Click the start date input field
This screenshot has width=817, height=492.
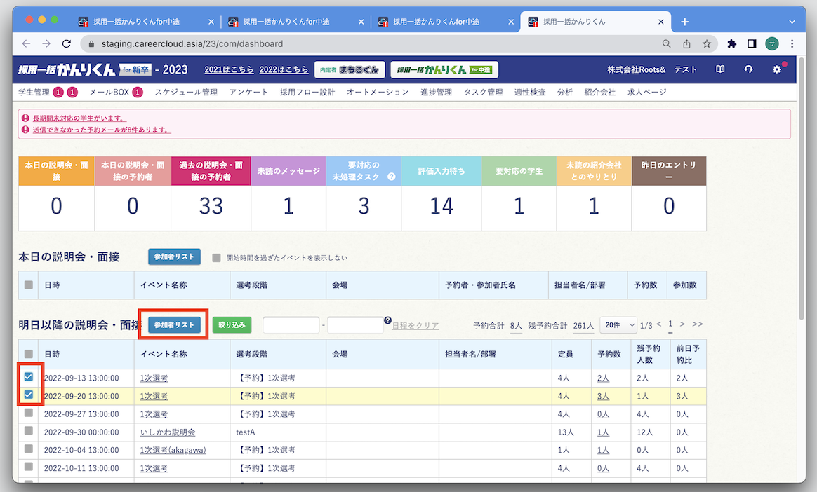[291, 325]
